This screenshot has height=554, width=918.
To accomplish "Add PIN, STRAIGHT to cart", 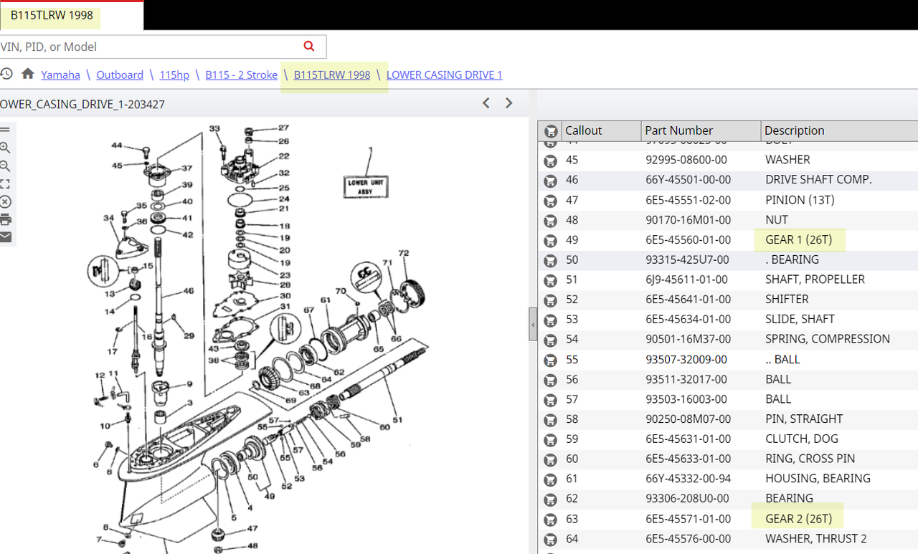I will pos(550,420).
